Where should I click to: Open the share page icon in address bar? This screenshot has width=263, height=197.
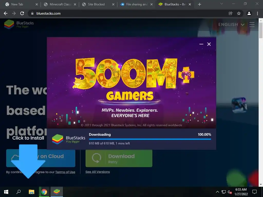[x=231, y=13]
